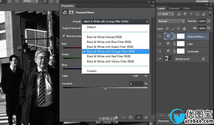
Task: Click the view previous state icon
Action: point(123,117)
